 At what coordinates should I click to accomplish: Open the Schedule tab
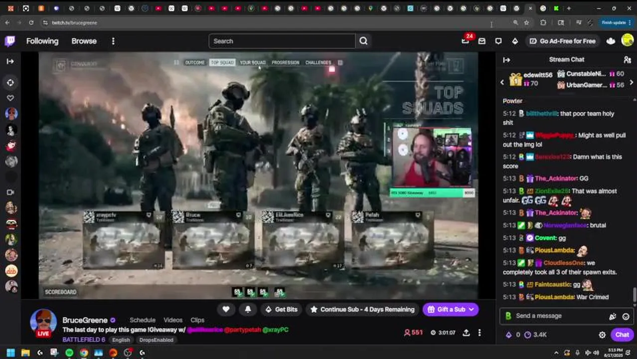tap(143, 320)
